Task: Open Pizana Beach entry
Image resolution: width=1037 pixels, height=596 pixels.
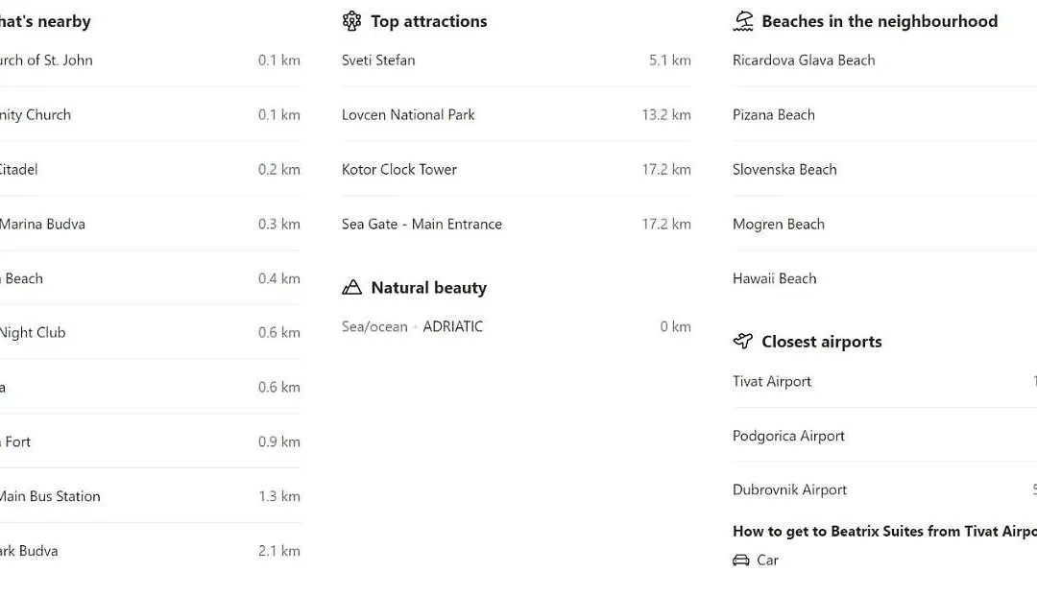Action: [x=774, y=115]
